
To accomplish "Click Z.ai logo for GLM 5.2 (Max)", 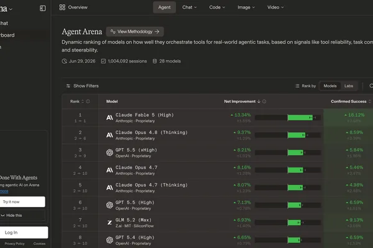I will (109, 223).
